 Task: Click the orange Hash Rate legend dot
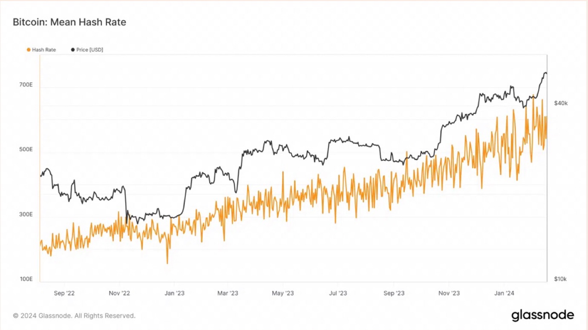pos(29,50)
